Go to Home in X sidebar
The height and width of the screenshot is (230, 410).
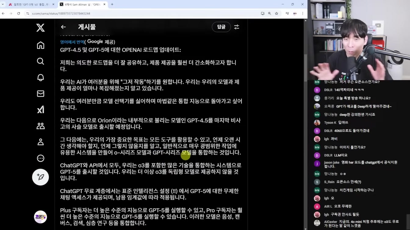coord(40,45)
